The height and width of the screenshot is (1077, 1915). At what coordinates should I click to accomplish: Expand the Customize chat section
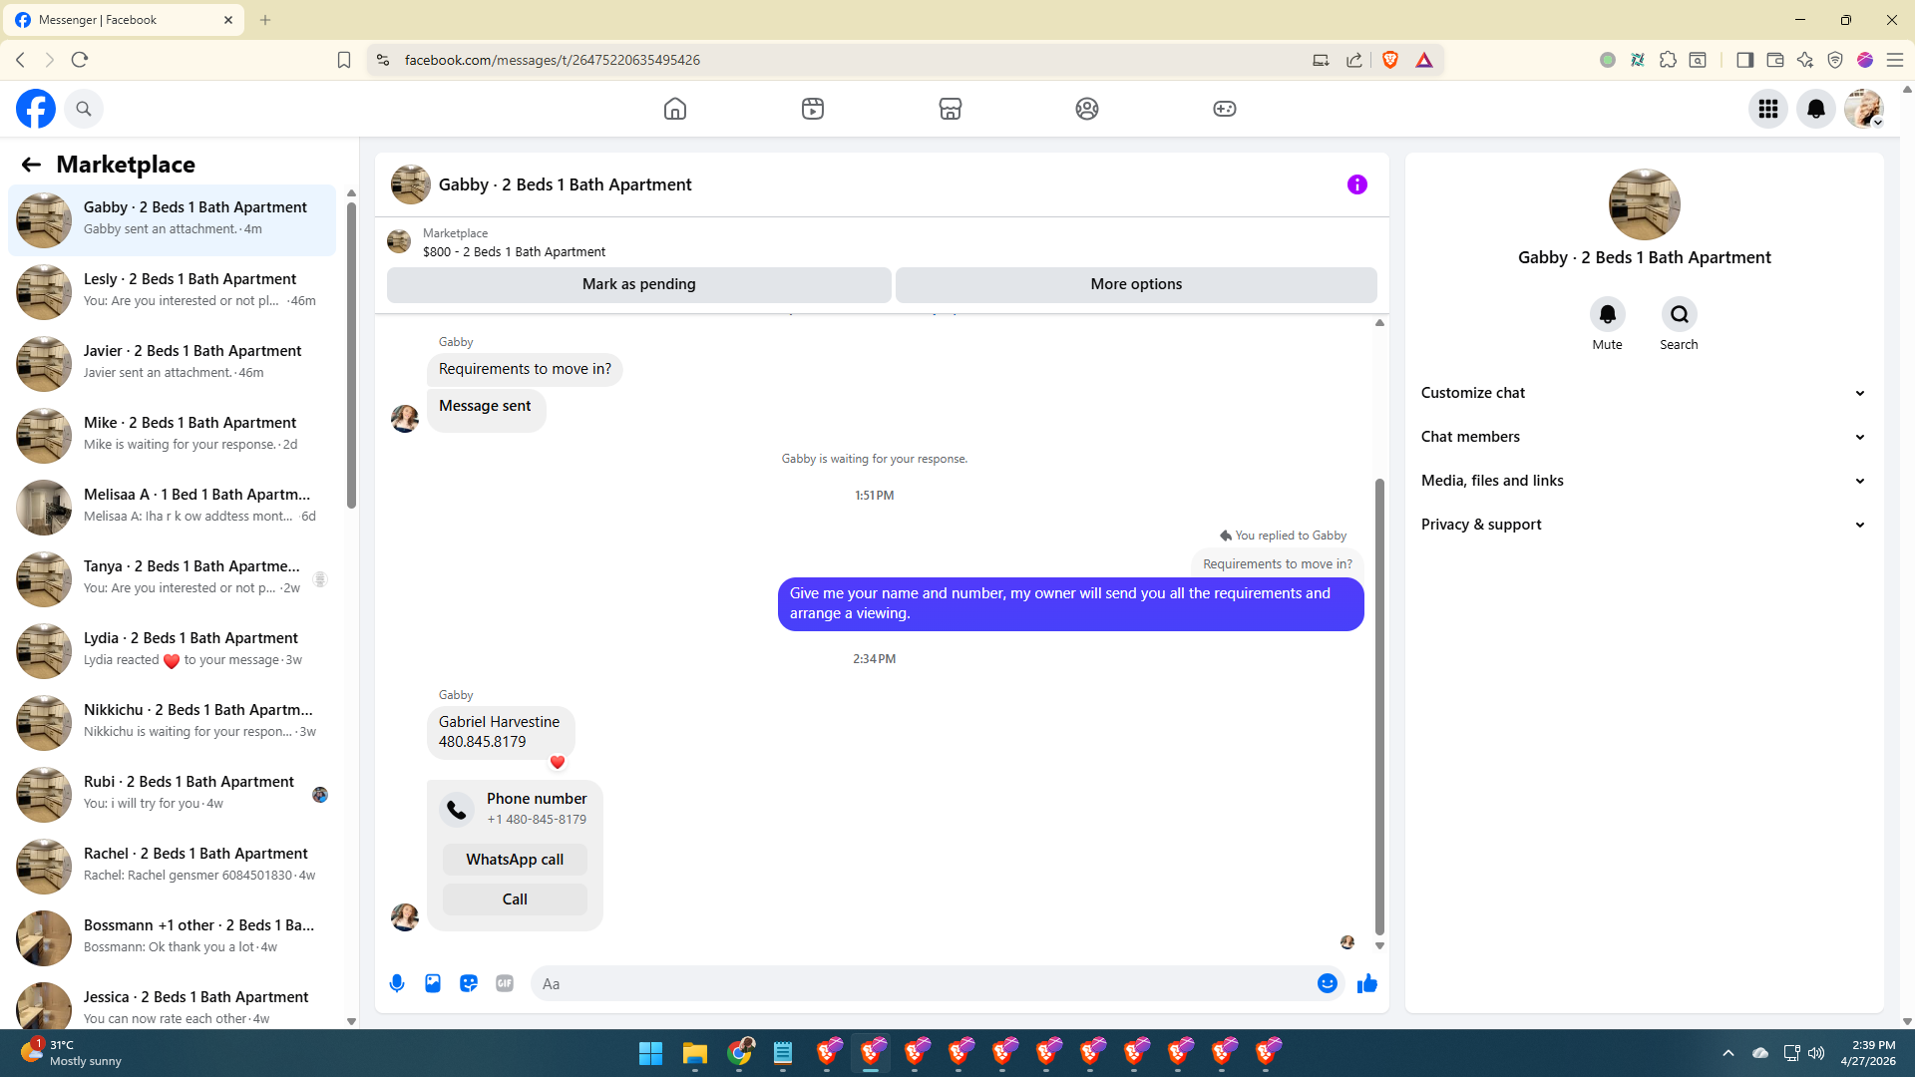pos(1644,393)
